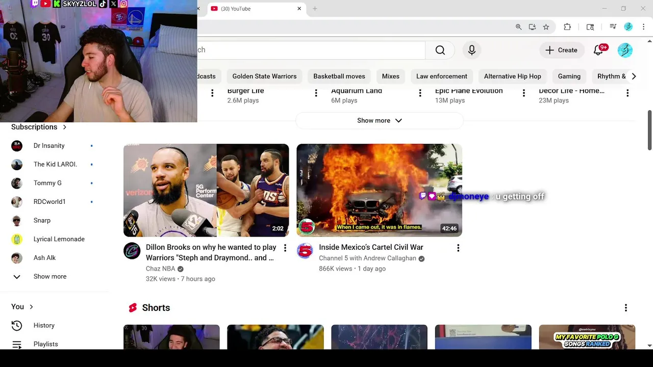Open MY FAVORITE POLO G SONGS RANKED short
653x367 pixels.
click(587, 337)
